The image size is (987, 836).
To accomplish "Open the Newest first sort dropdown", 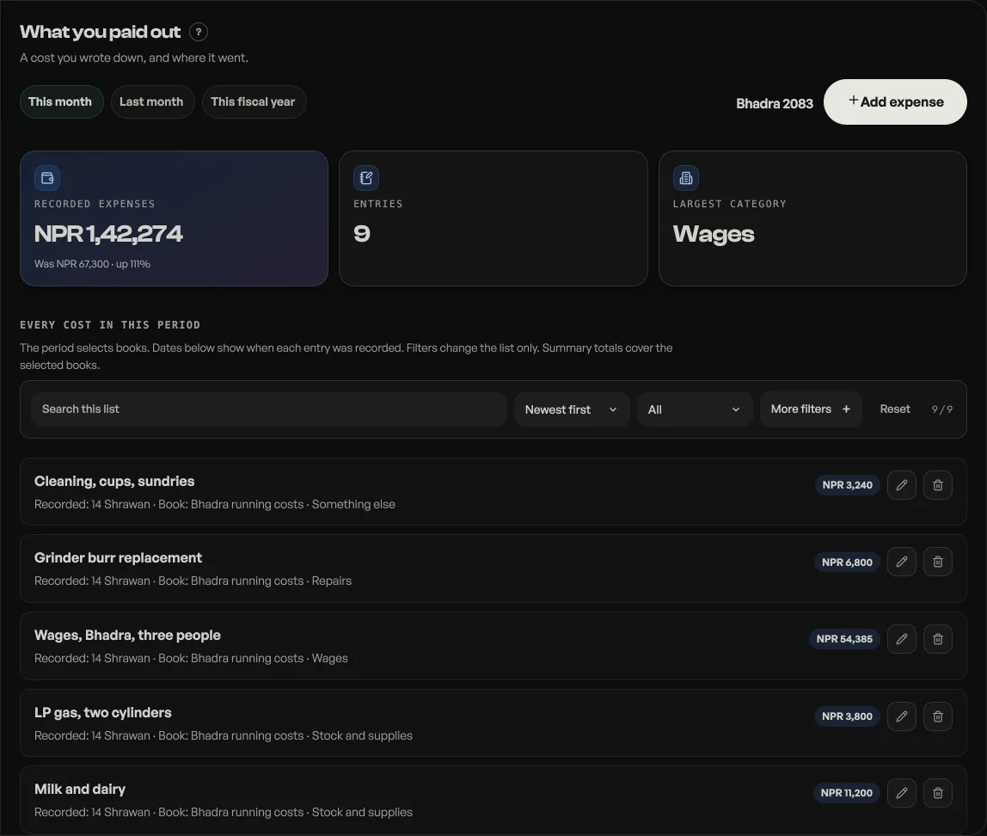I will (x=572, y=409).
